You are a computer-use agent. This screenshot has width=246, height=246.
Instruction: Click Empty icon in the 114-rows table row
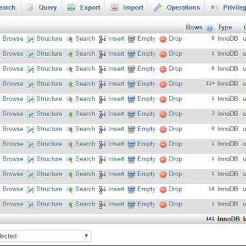pos(131,85)
